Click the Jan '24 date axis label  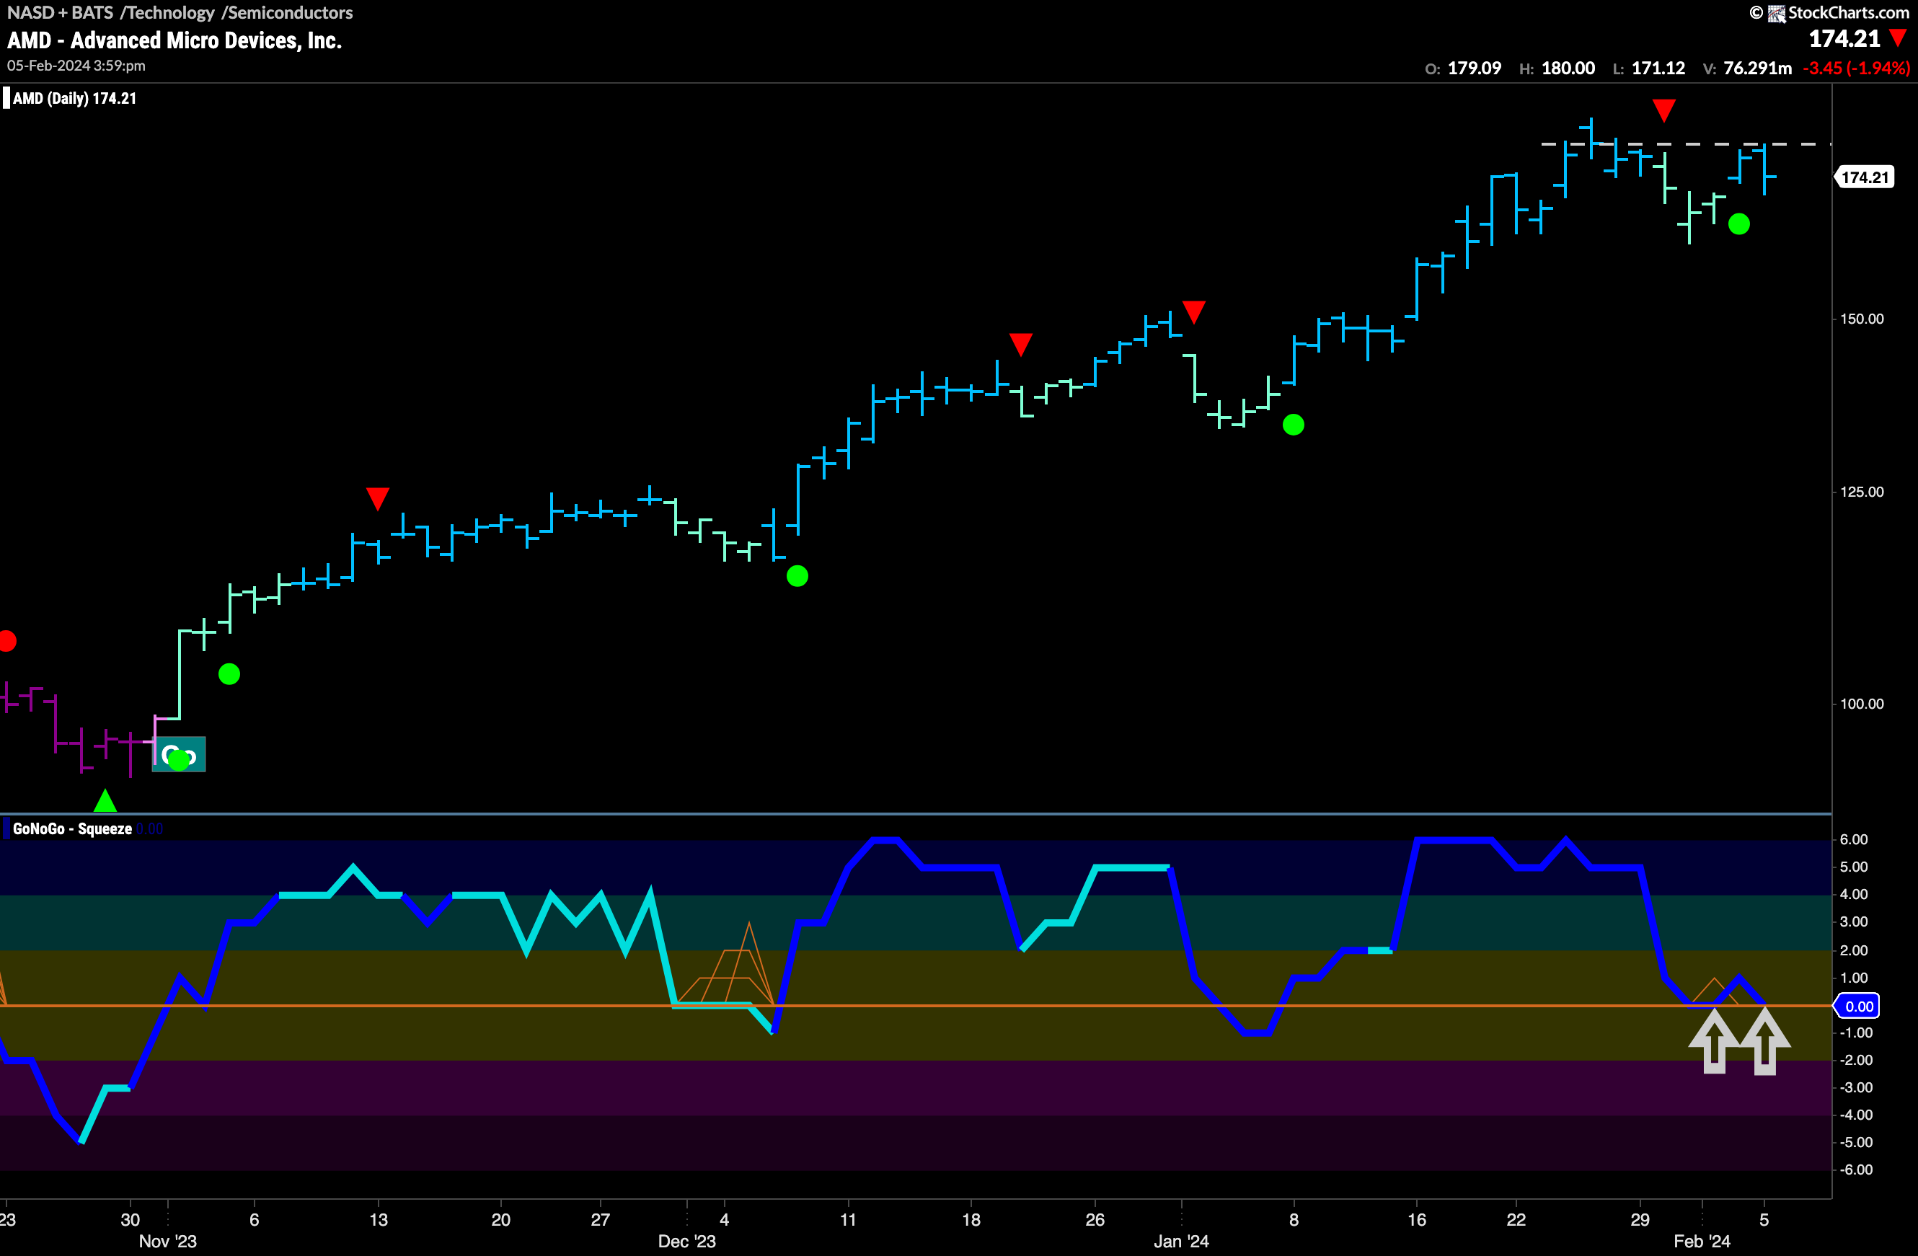[x=1180, y=1241]
